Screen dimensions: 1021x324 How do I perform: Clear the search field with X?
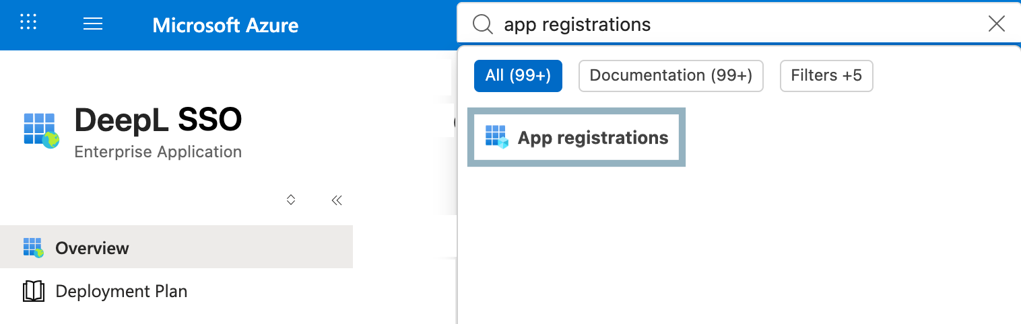point(996,25)
